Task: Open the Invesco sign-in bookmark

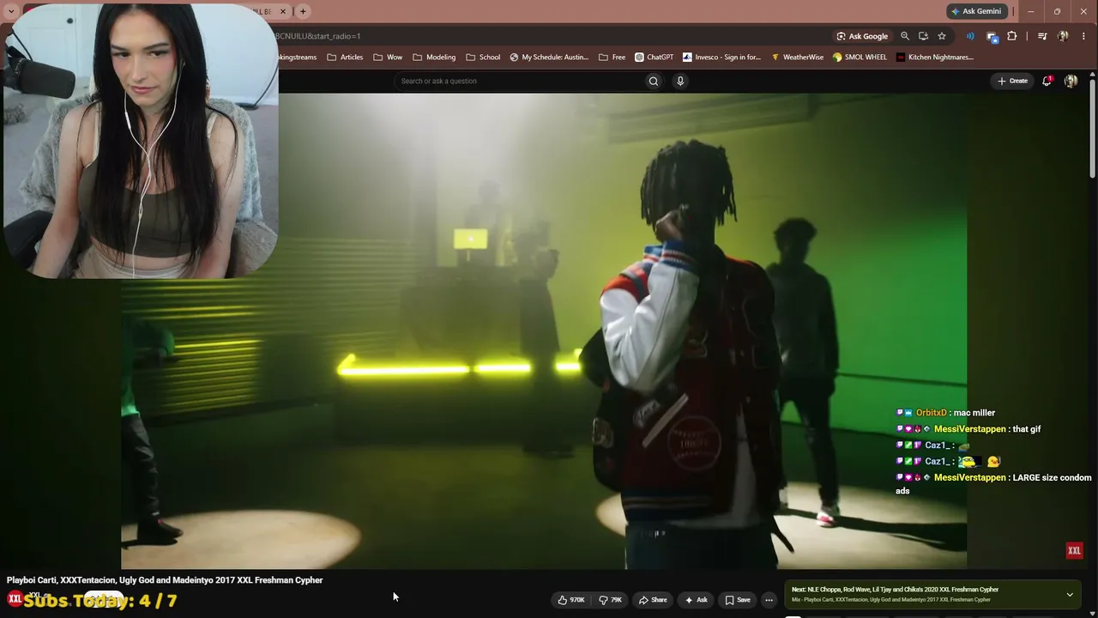Action: [x=721, y=58]
